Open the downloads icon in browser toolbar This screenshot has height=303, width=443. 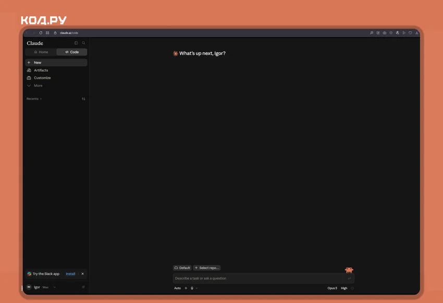[x=417, y=33]
